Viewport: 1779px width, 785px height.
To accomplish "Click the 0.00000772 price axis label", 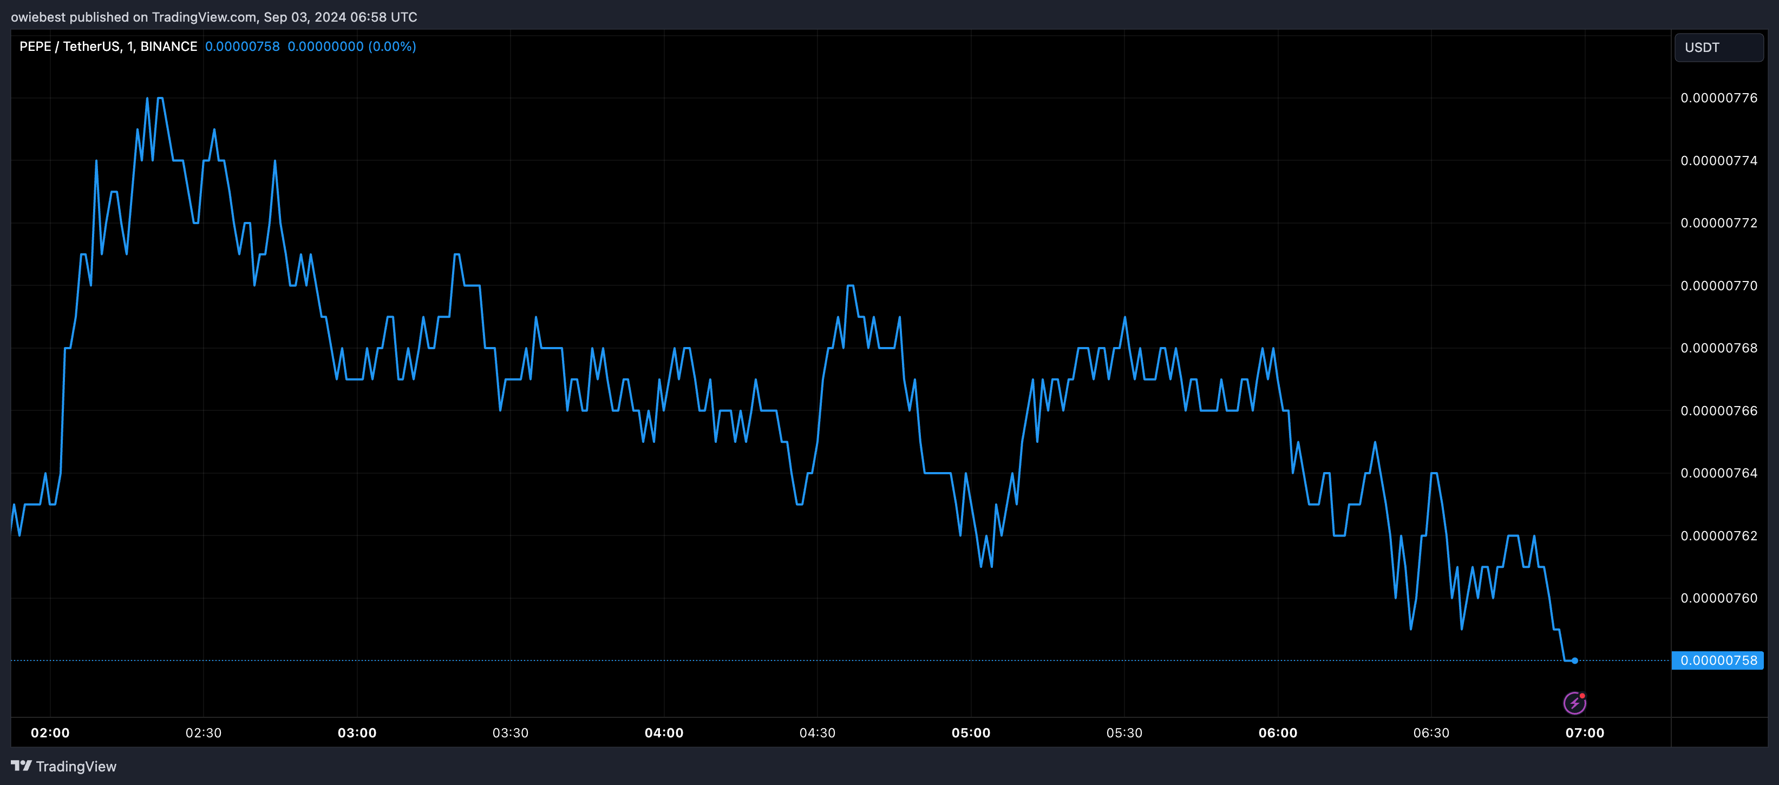I will (1719, 223).
